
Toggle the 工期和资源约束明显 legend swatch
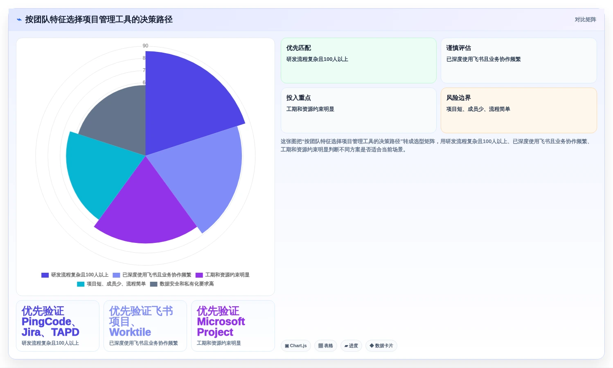pyautogui.click(x=199, y=275)
